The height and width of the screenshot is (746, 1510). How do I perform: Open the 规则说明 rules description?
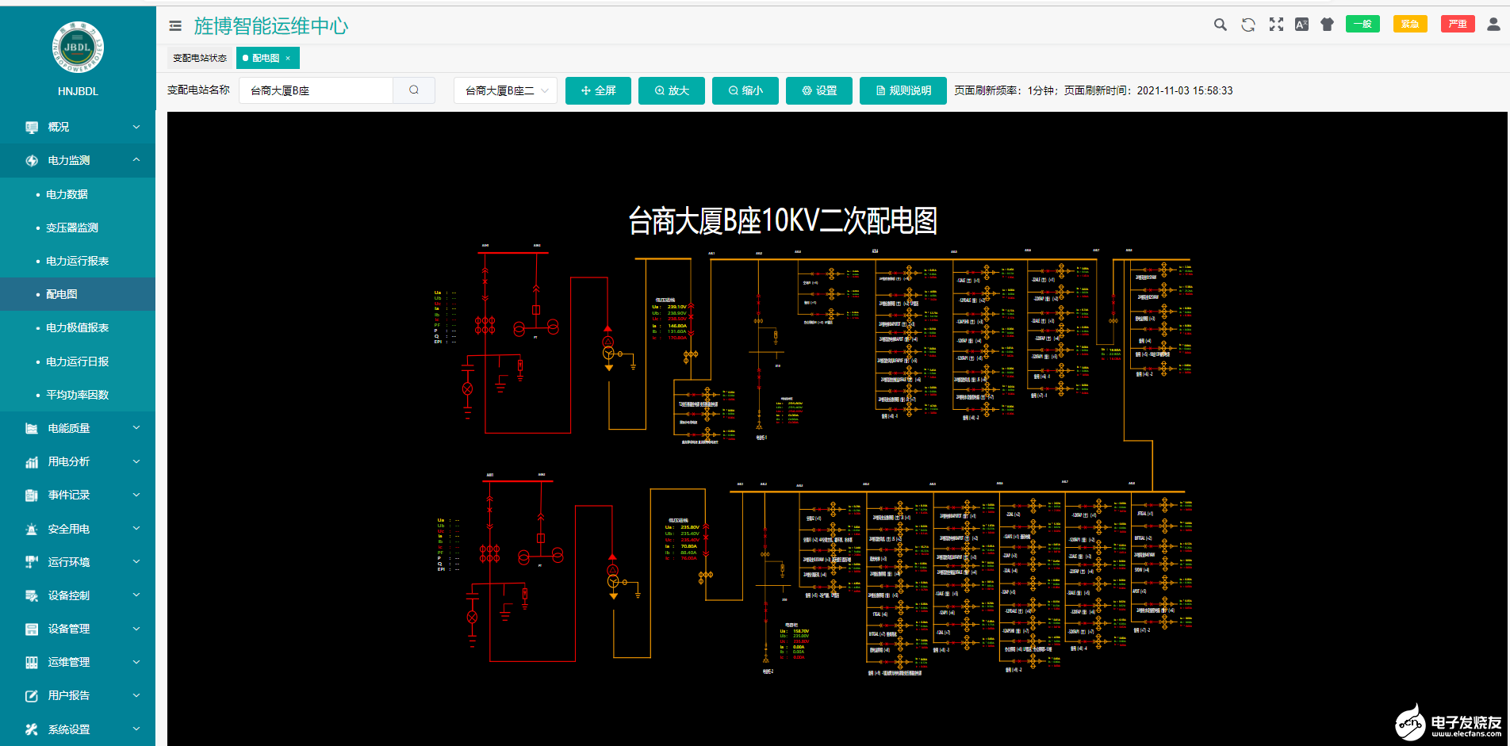(903, 90)
